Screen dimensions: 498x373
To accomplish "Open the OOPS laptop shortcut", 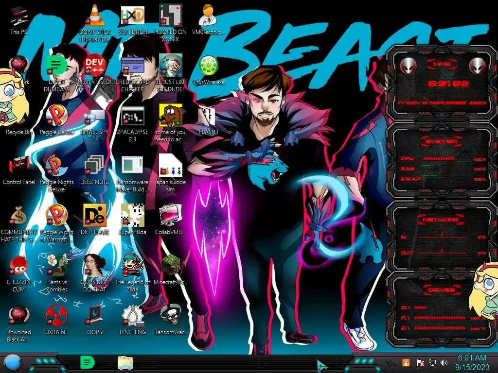I will coord(95,321).
